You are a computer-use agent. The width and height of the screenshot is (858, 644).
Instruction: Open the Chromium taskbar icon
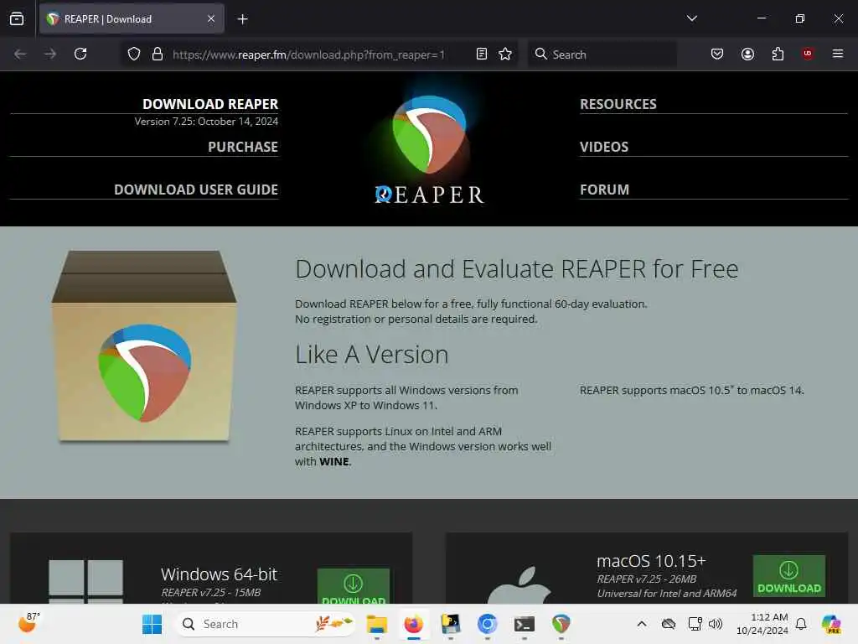click(x=487, y=624)
